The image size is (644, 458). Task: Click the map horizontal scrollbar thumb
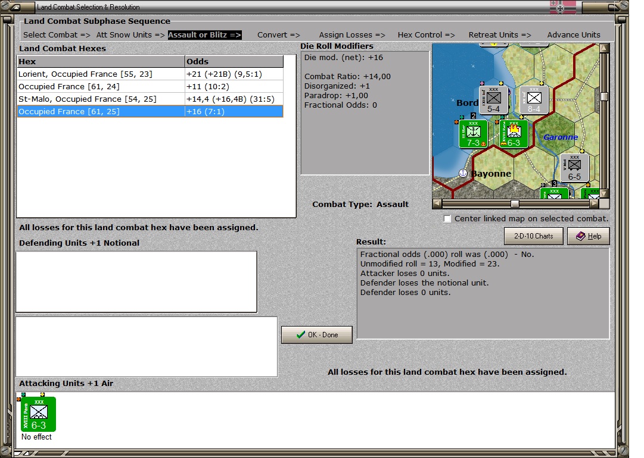tap(515, 204)
